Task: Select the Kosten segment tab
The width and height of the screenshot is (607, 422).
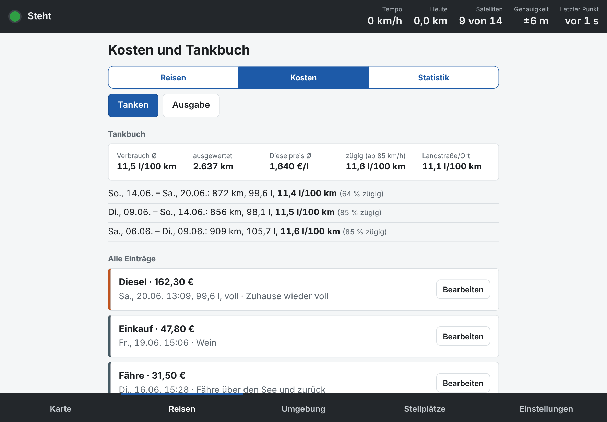Action: click(303, 78)
